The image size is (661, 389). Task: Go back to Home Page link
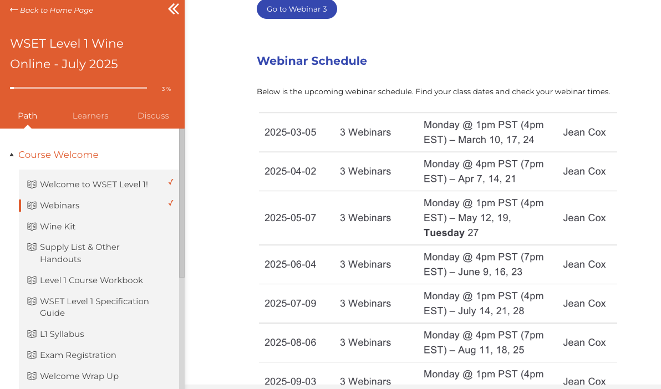pyautogui.click(x=52, y=10)
